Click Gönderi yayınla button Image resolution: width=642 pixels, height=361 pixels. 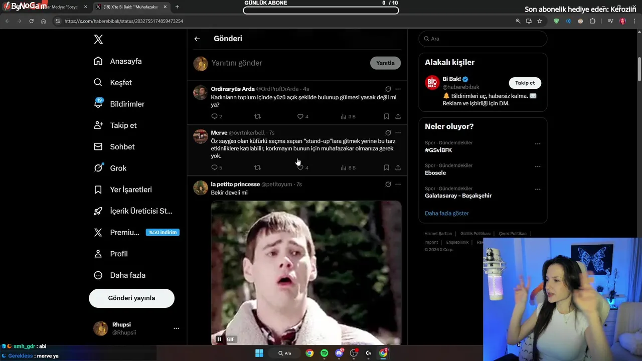(131, 298)
